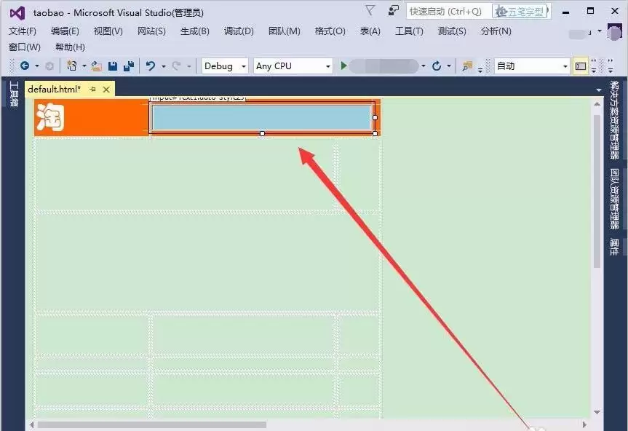Viewport: 628px width, 431px height.
Task: Open the 团队(M) menu
Action: pyautogui.click(x=284, y=31)
